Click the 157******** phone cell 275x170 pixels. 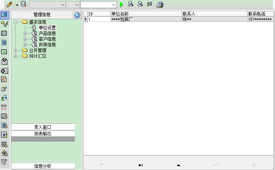pyautogui.click(x=260, y=19)
